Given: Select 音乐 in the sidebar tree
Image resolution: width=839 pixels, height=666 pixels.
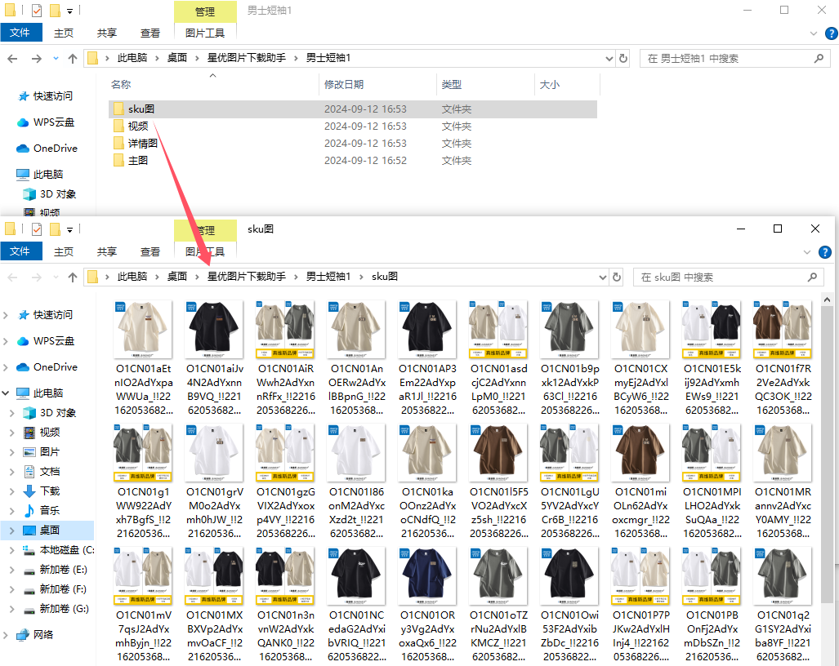Looking at the screenshot, I should click(x=49, y=510).
